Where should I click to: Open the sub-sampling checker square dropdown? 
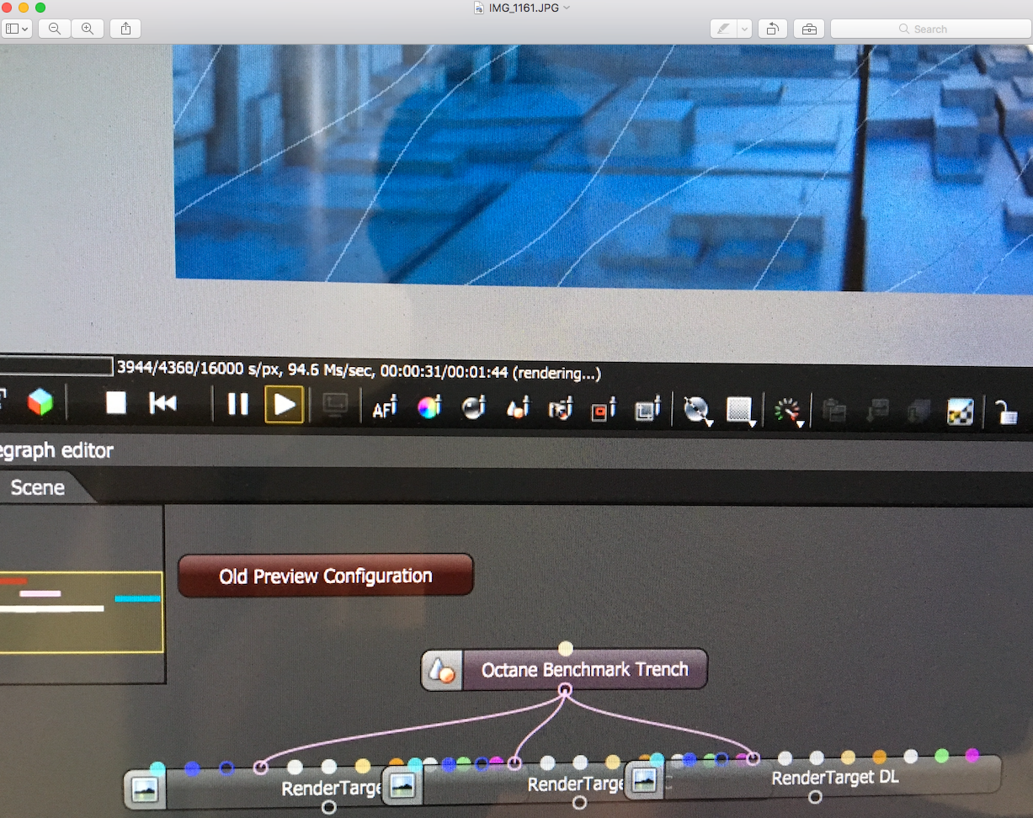[x=741, y=412]
